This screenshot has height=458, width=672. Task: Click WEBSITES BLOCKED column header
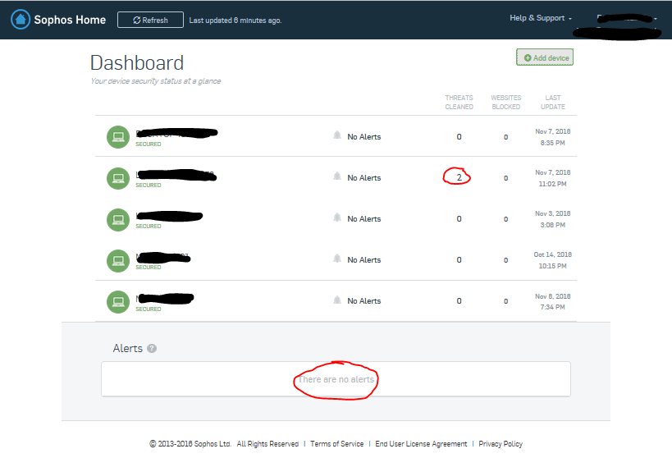point(505,102)
